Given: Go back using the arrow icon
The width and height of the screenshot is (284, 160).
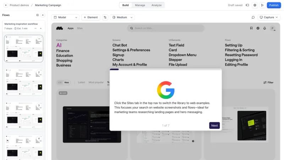Looking at the screenshot, I should 6,5.
